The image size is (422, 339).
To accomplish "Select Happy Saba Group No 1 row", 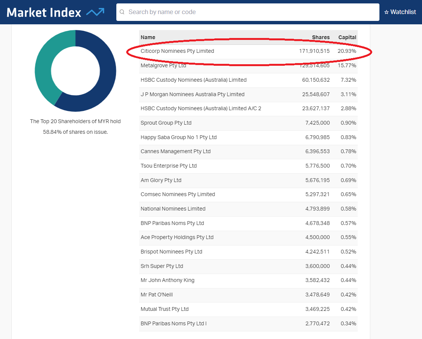I will (x=178, y=137).
